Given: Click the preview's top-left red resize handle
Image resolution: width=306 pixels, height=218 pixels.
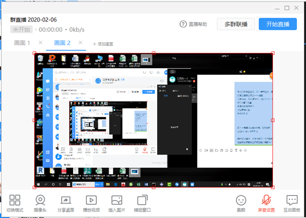Looking at the screenshot, I should [35, 53].
